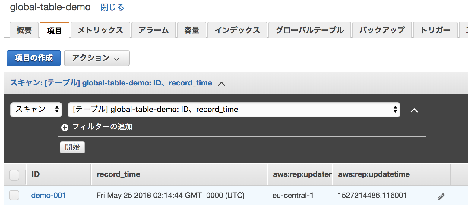Open the メトリックス tab

pyautogui.click(x=100, y=30)
